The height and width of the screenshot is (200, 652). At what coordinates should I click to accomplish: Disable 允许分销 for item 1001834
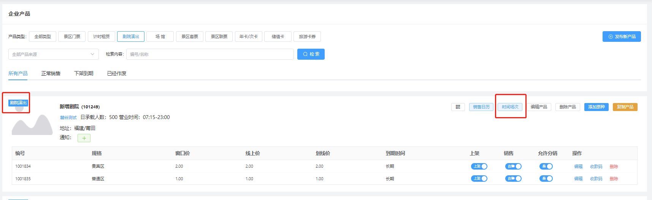pyautogui.click(x=546, y=167)
